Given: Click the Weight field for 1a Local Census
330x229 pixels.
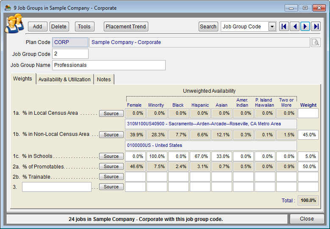Looking at the screenshot, I should 308,113.
